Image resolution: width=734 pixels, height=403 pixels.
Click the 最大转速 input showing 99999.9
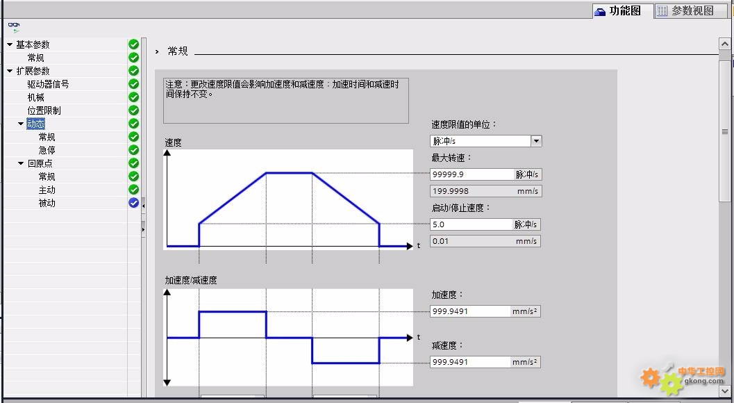point(472,174)
